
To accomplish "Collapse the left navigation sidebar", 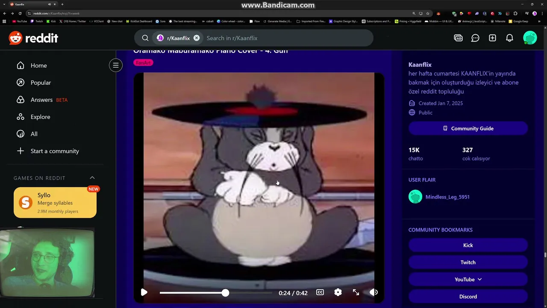I will pos(115,65).
